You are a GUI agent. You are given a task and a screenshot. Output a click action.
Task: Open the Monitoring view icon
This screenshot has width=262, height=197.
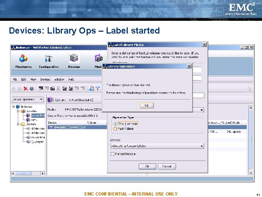[x=23, y=58]
